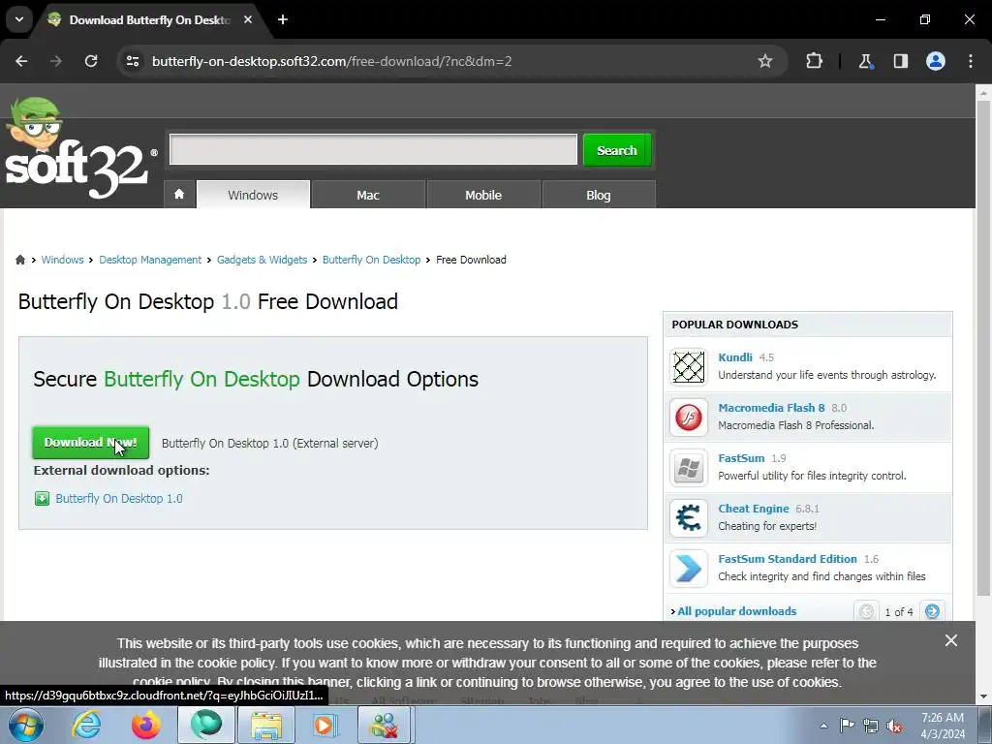This screenshot has height=744, width=992.
Task: Open the Cheat Engine link
Action: coord(754,509)
